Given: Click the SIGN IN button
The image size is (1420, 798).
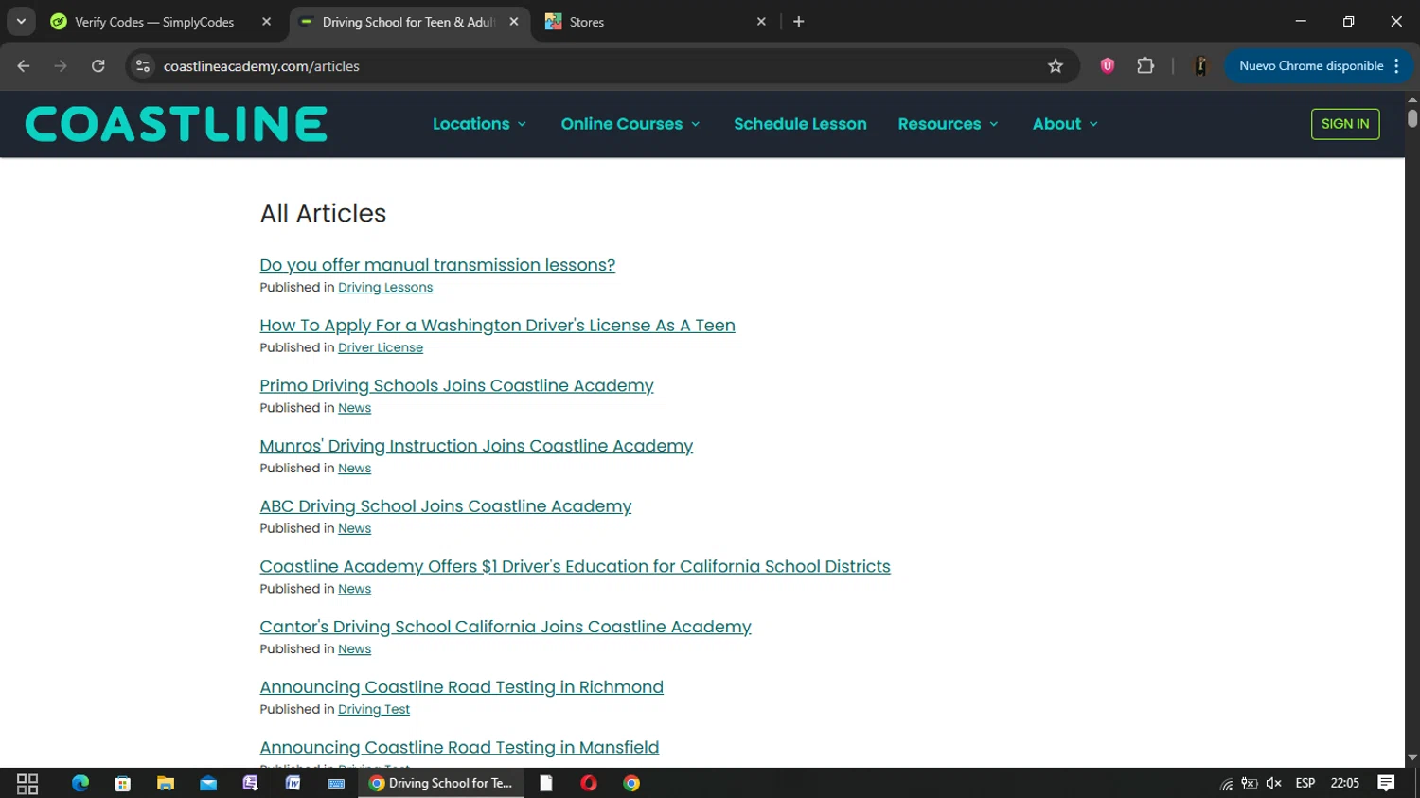Looking at the screenshot, I should [1345, 124].
